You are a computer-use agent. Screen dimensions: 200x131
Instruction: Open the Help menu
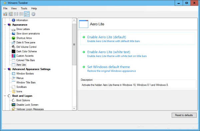tap(34, 8)
